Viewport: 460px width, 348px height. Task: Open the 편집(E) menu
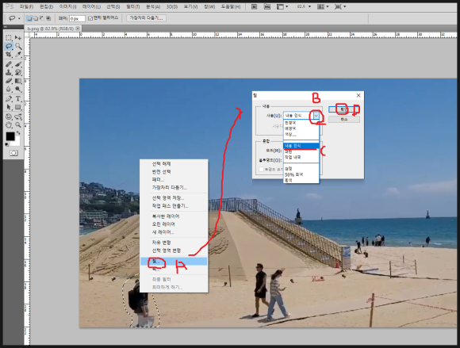pos(46,6)
